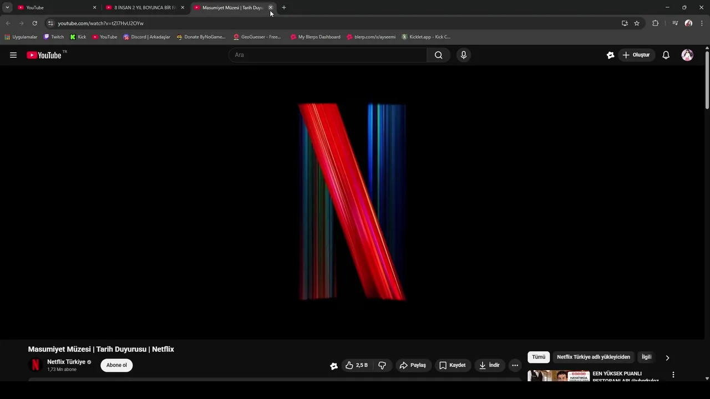
Task: Open Netflix Türkiye channel avatar
Action: coord(35,365)
